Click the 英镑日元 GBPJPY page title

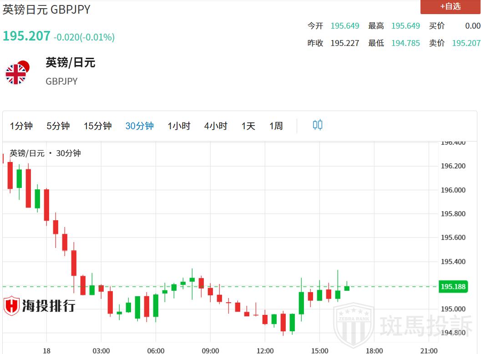46,10
